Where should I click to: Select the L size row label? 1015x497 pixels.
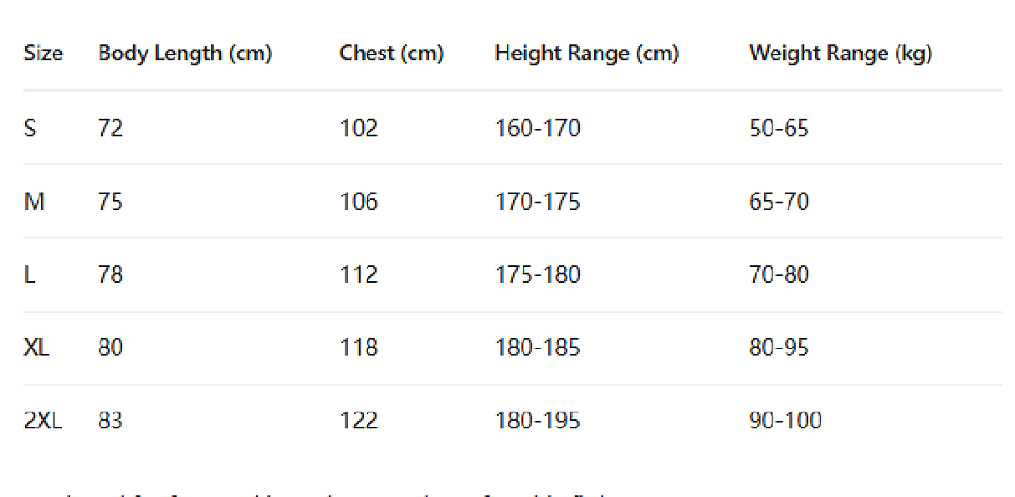(x=29, y=275)
